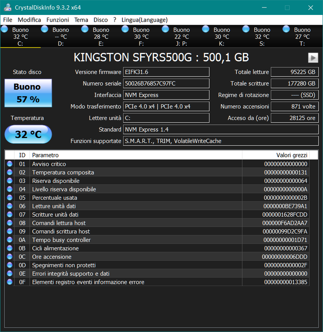
Task: Open the Funzioni menu
Action: tap(58, 20)
